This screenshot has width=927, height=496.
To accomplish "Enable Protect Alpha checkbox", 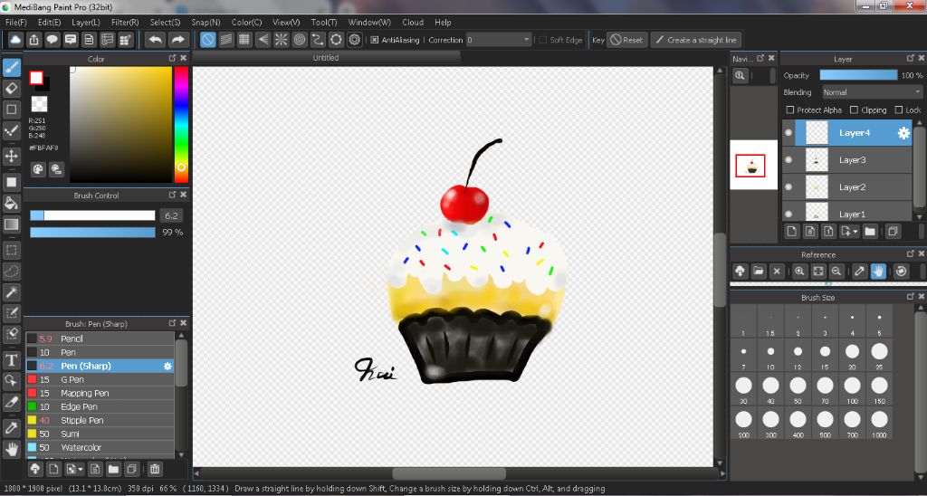I will tap(789, 110).
